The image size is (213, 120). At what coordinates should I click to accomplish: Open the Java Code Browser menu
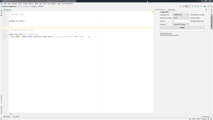[67, 4]
